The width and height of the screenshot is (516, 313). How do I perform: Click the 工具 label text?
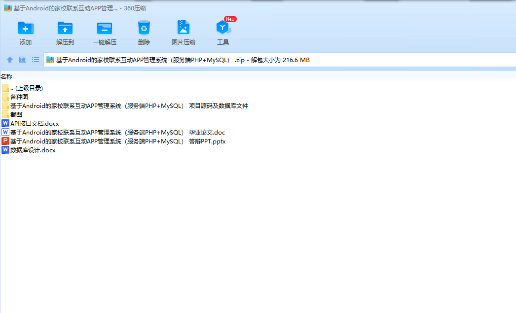coord(223,42)
